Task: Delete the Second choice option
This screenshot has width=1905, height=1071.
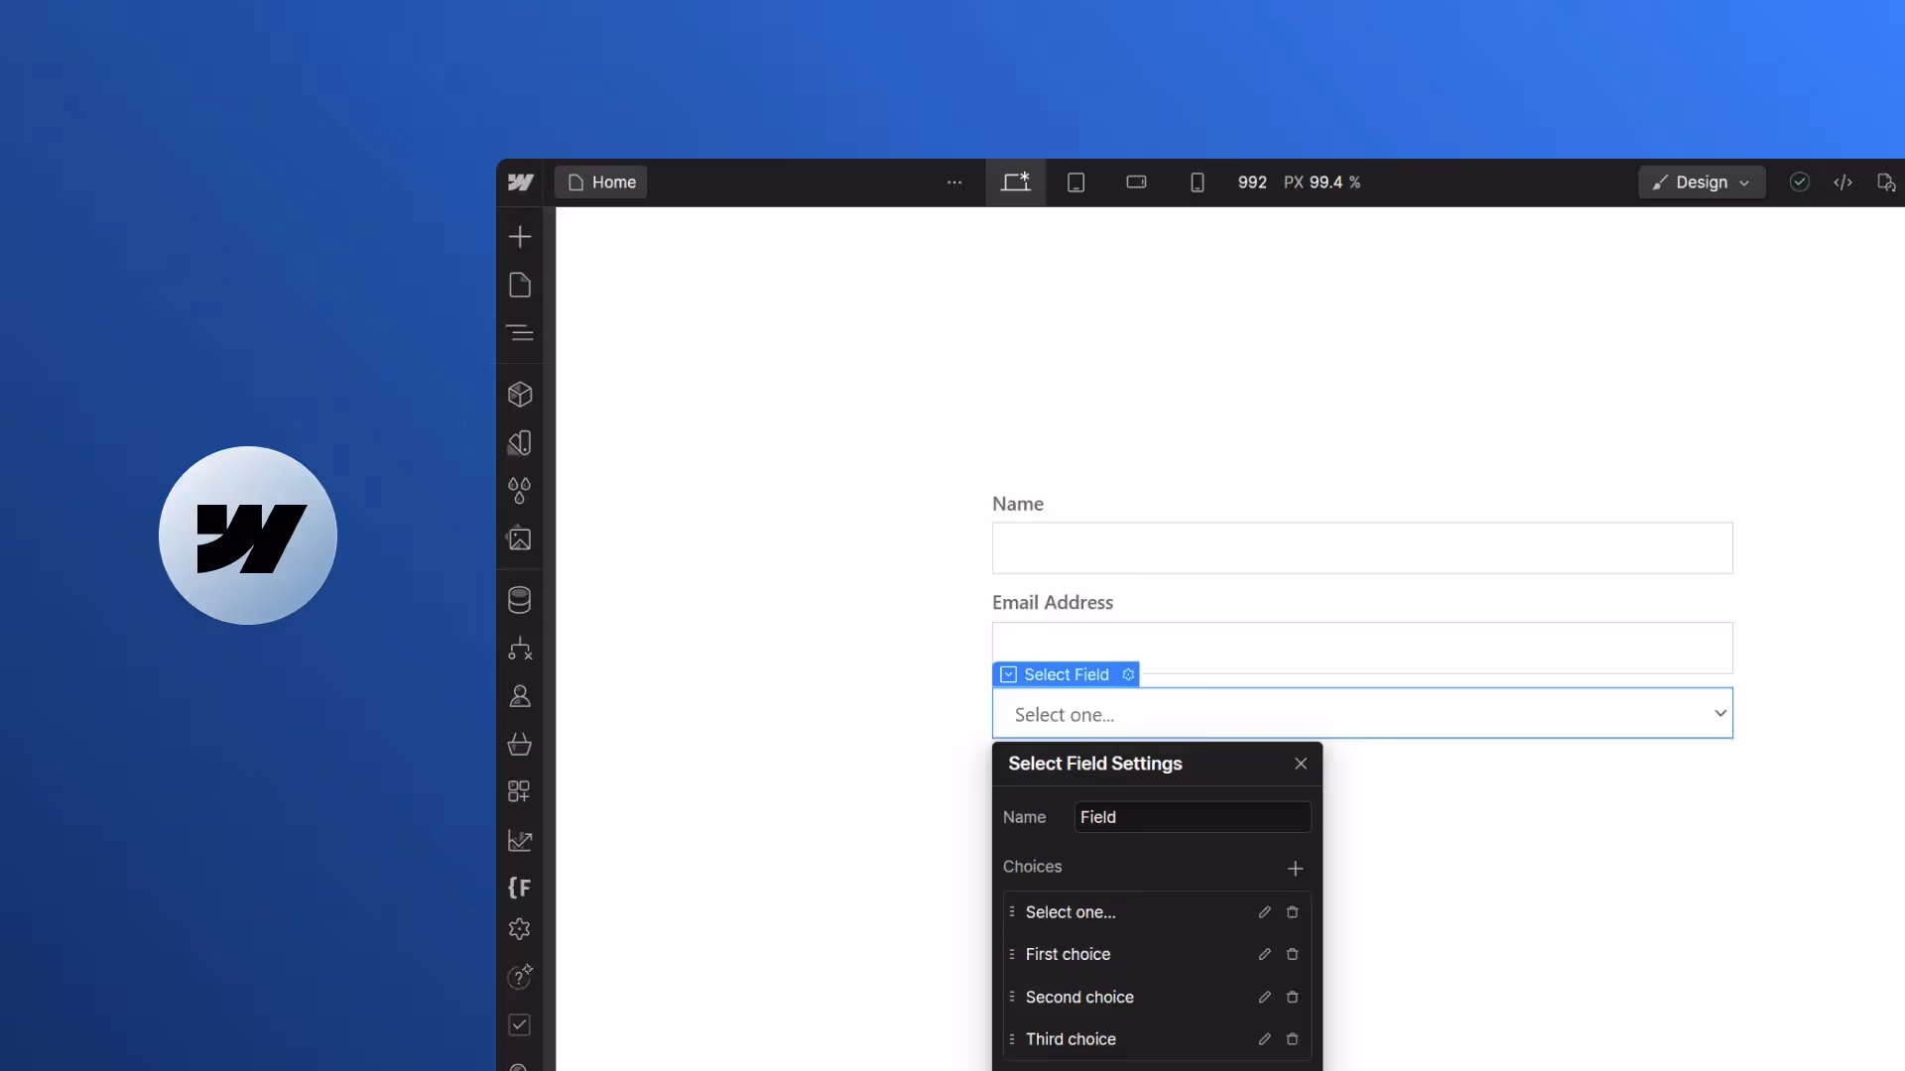Action: (1292, 998)
